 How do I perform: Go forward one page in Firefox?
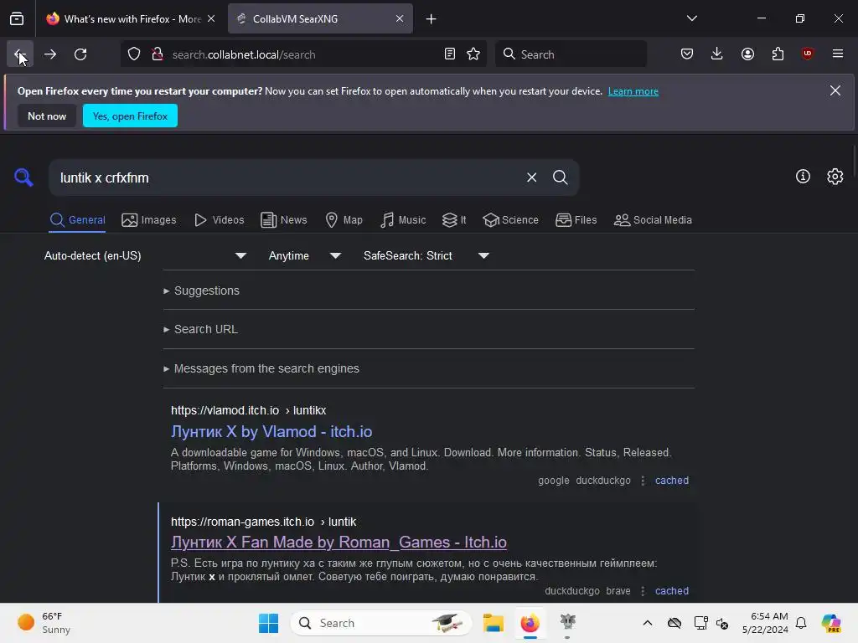pyautogui.click(x=50, y=54)
